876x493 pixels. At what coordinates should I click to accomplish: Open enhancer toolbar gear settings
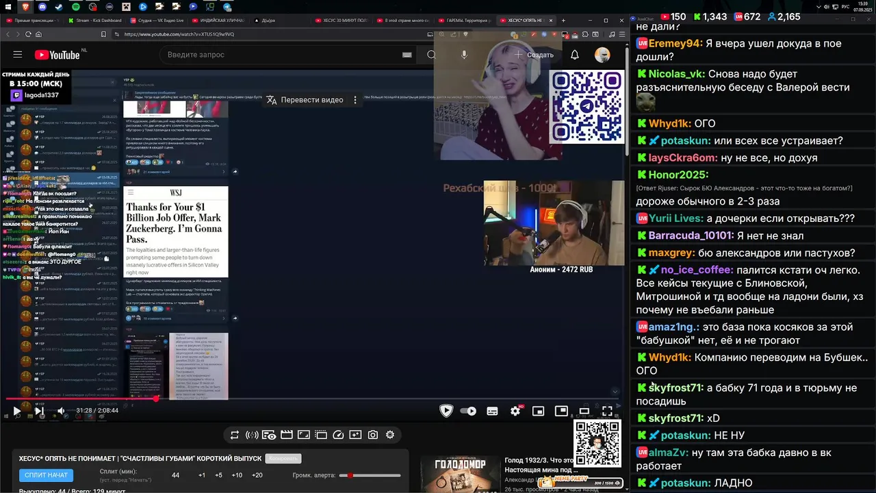coord(390,435)
